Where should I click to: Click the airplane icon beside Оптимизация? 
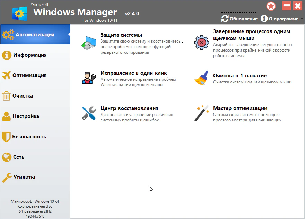(x=7, y=75)
